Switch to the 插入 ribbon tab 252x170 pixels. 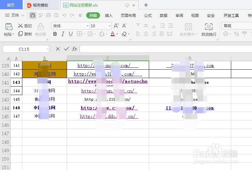coord(109,16)
